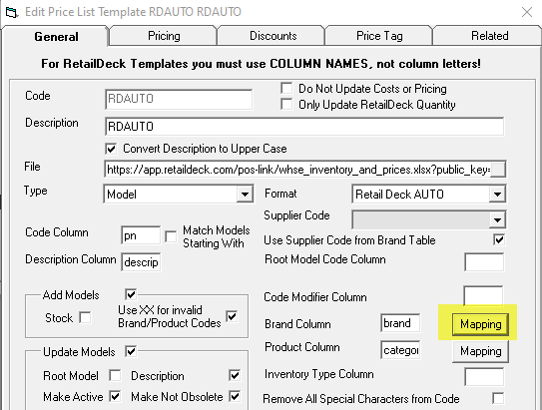The image size is (542, 410).
Task: Toggle Convert Description to Upper Case
Action: pyautogui.click(x=111, y=149)
